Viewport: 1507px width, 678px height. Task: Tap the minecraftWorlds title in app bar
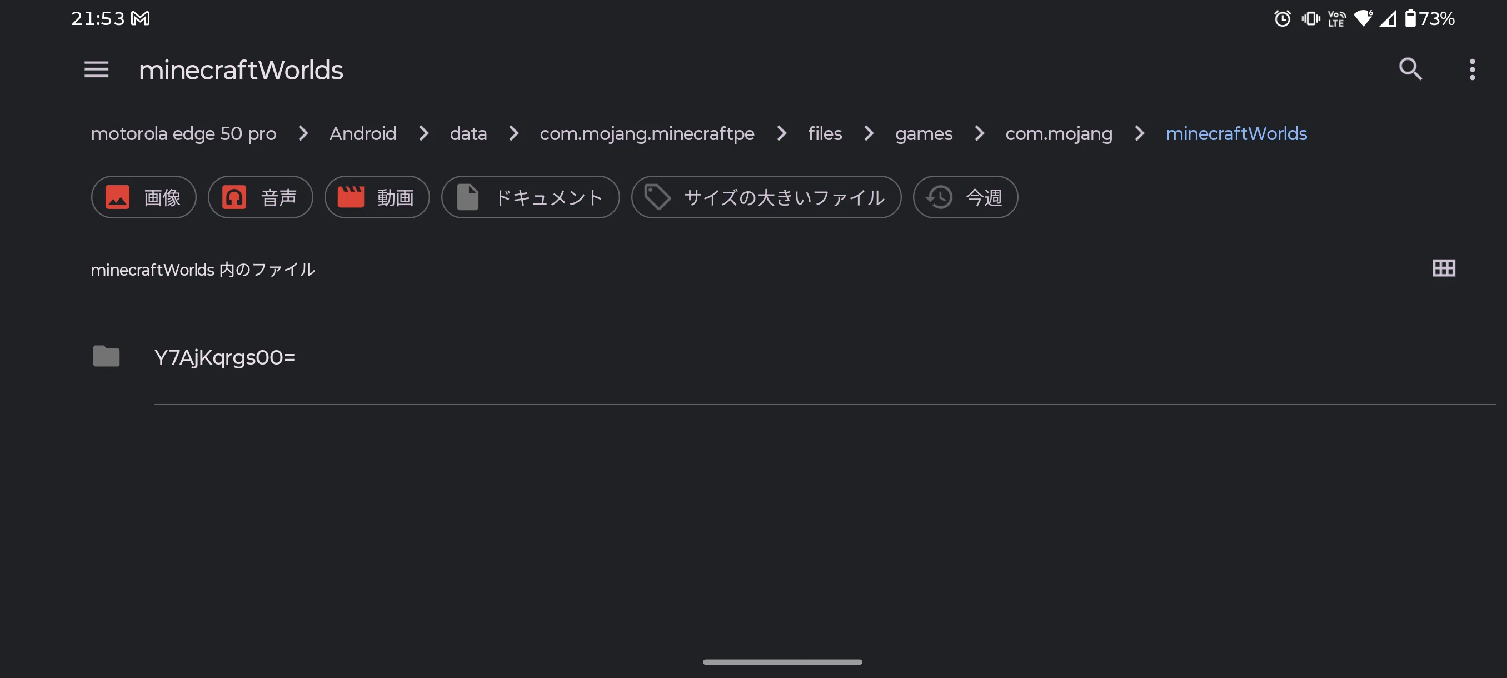point(241,69)
